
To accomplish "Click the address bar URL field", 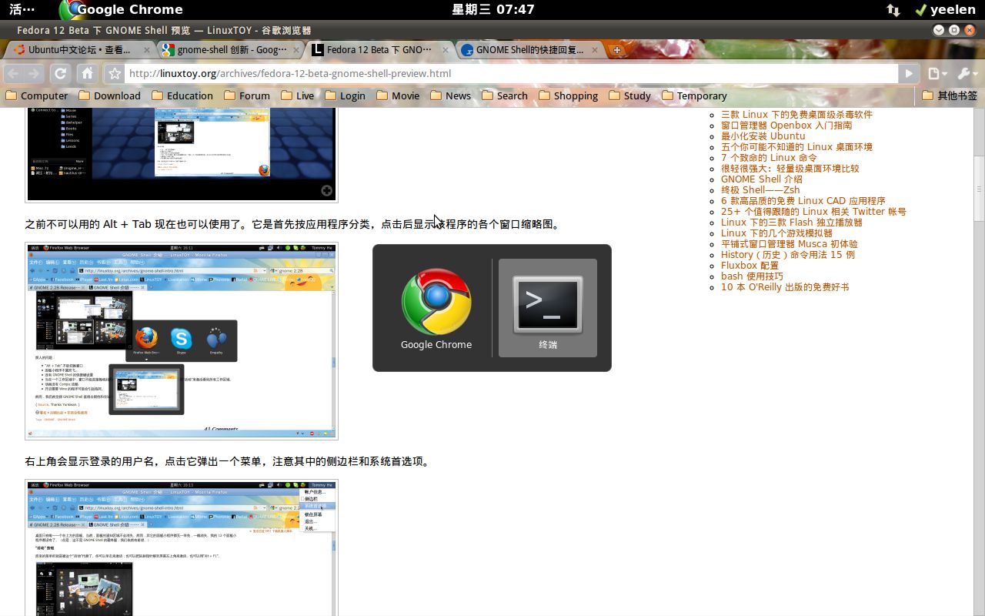I will click(x=511, y=73).
